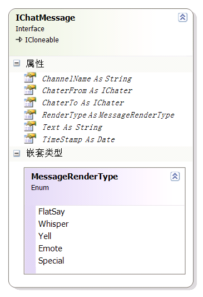
Task: Select the Special enum member
Action: pyautogui.click(x=51, y=261)
